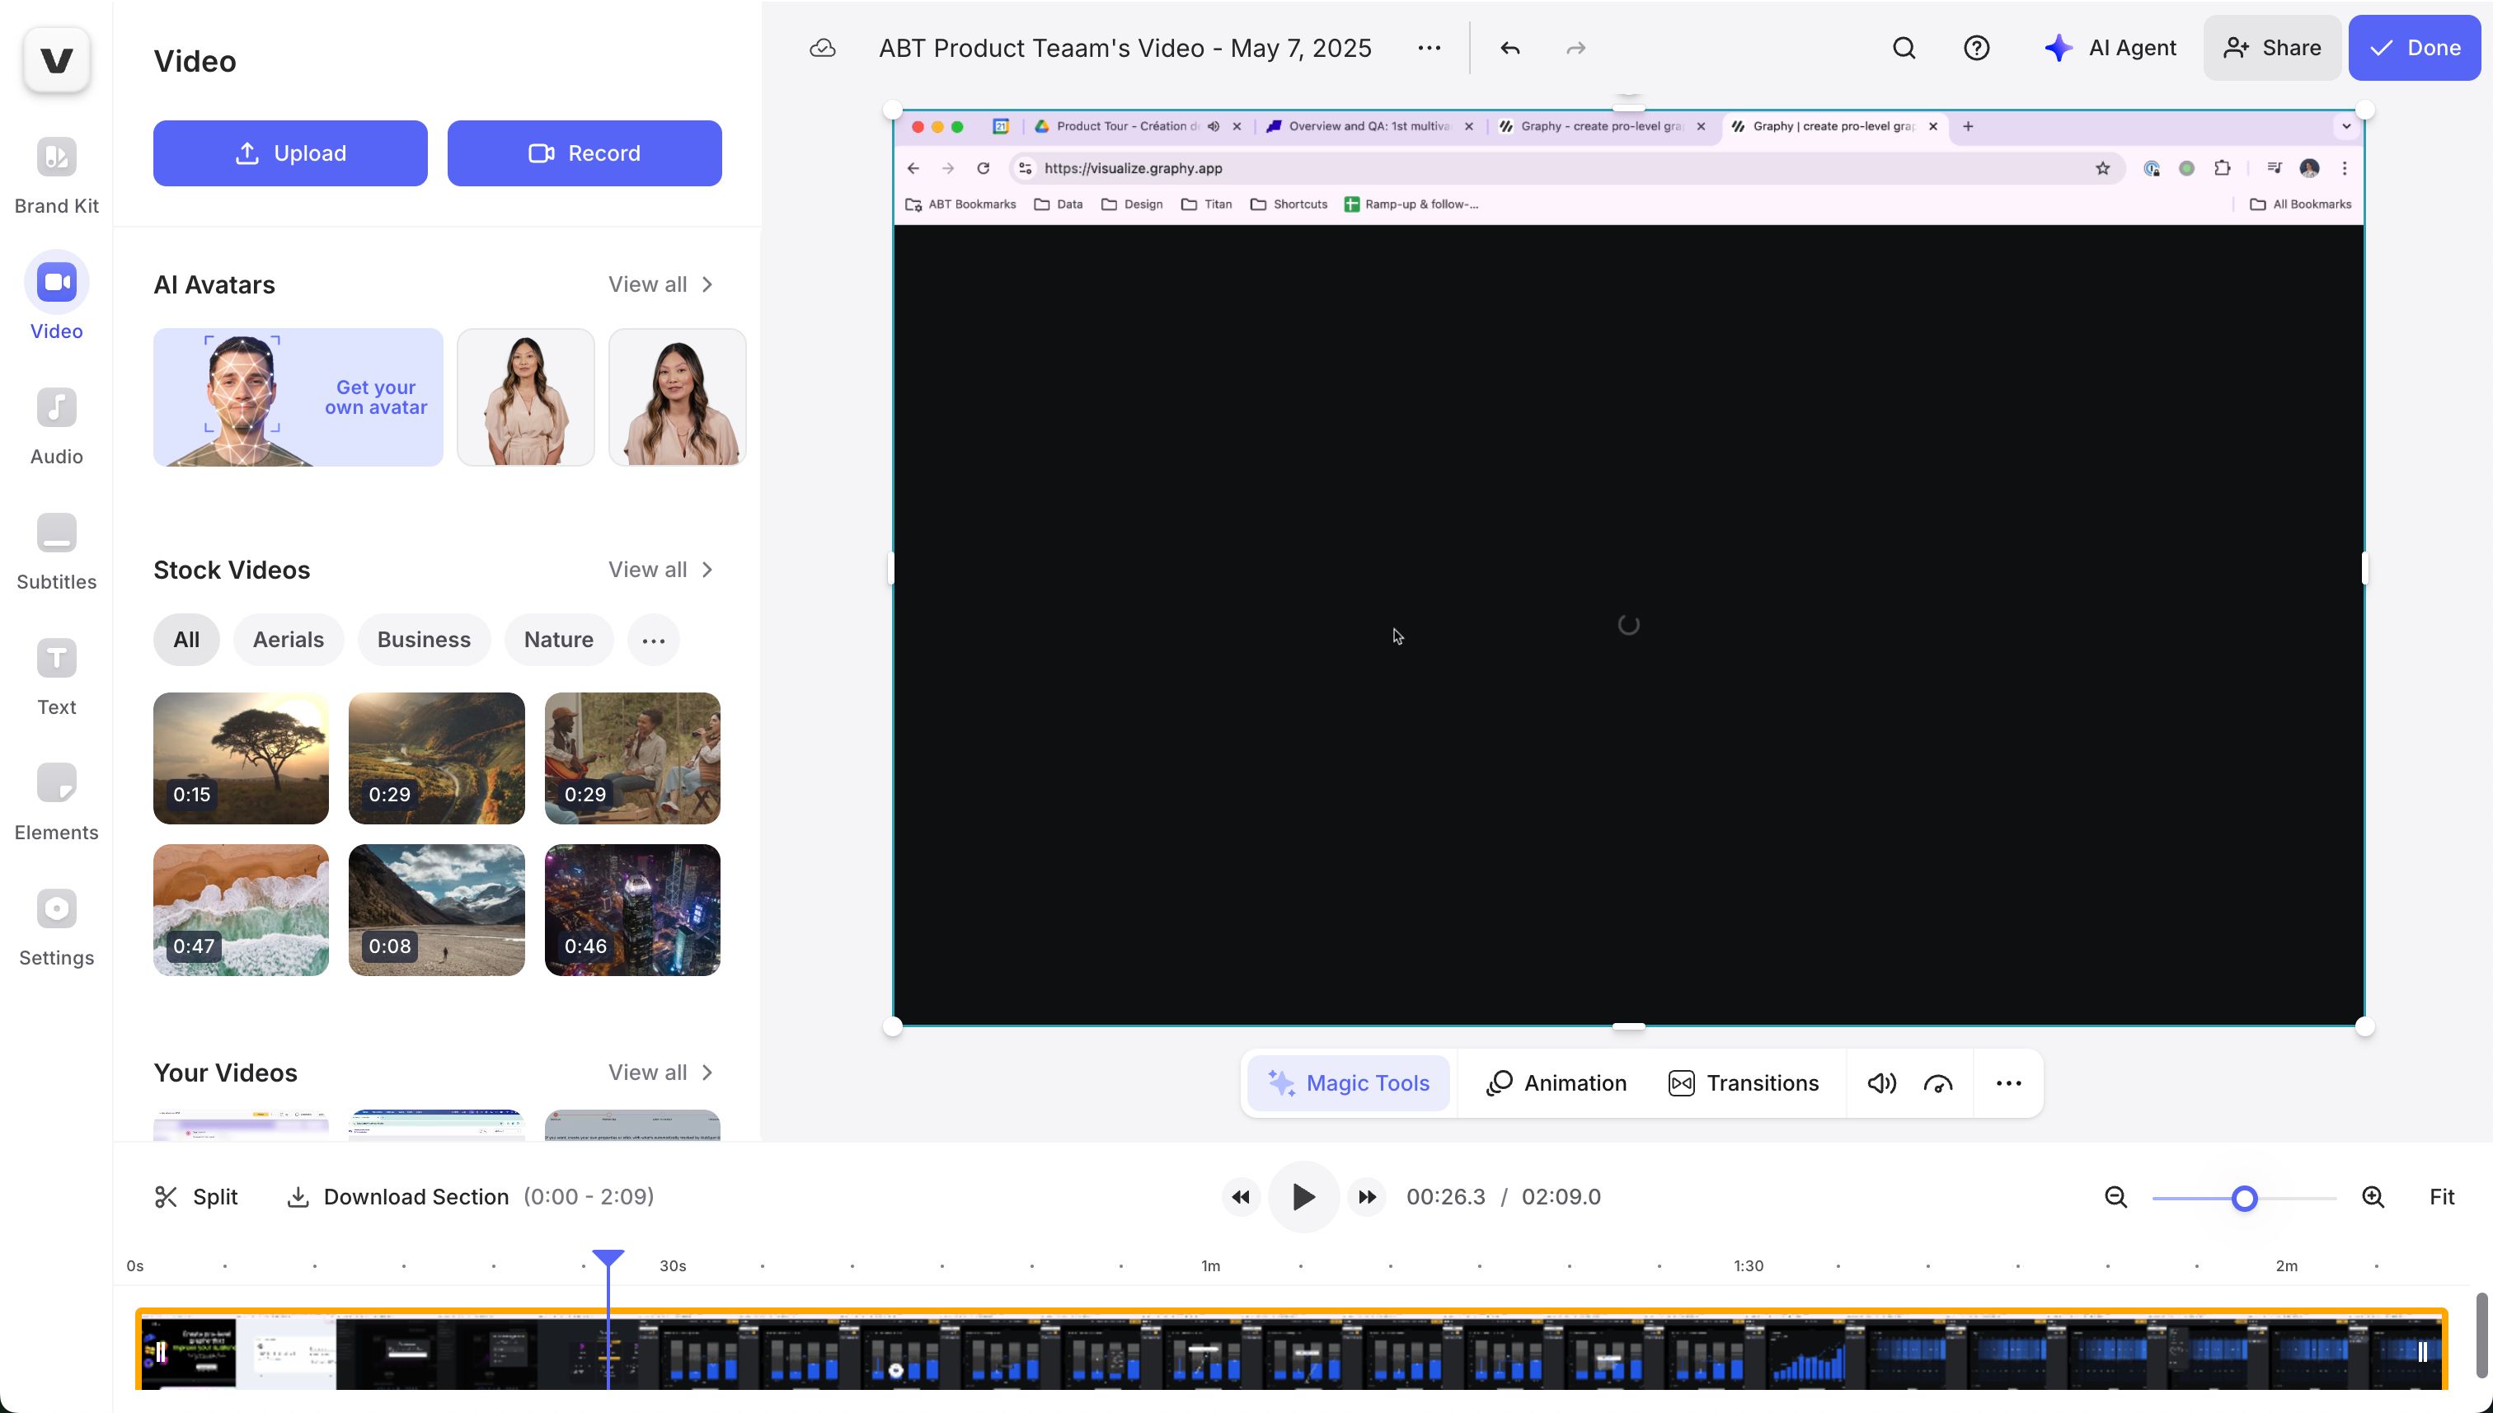
Task: Open the project title more options menu
Action: [1429, 48]
